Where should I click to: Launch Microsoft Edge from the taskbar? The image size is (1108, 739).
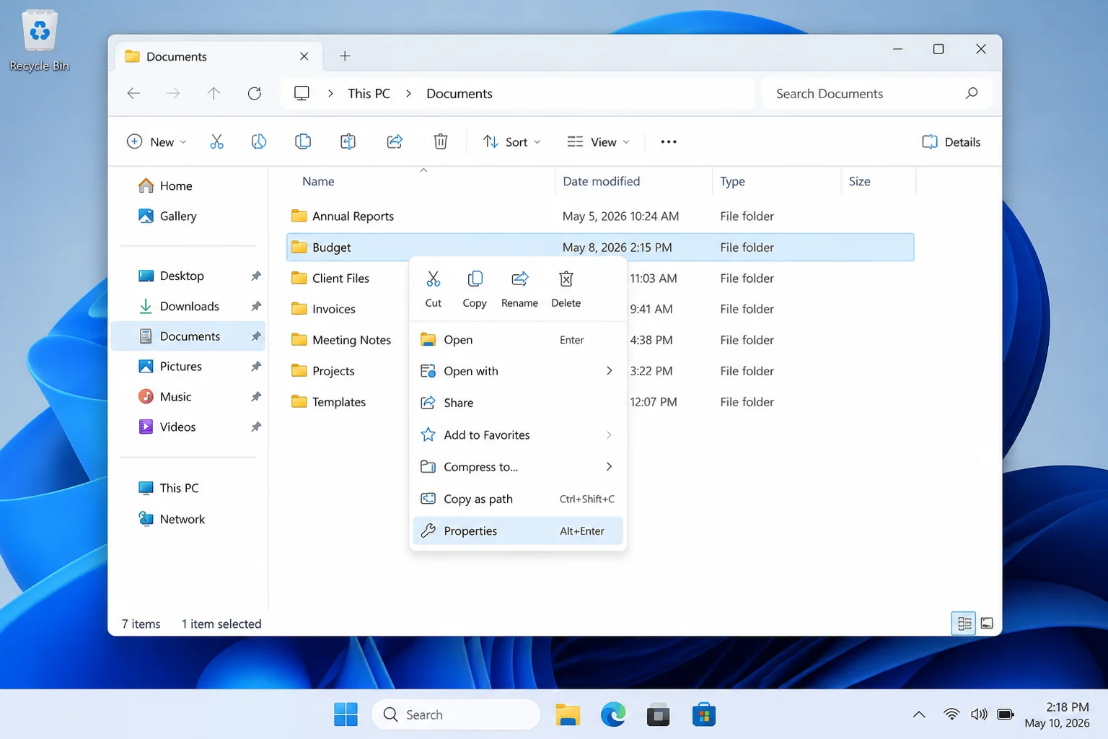tap(613, 714)
